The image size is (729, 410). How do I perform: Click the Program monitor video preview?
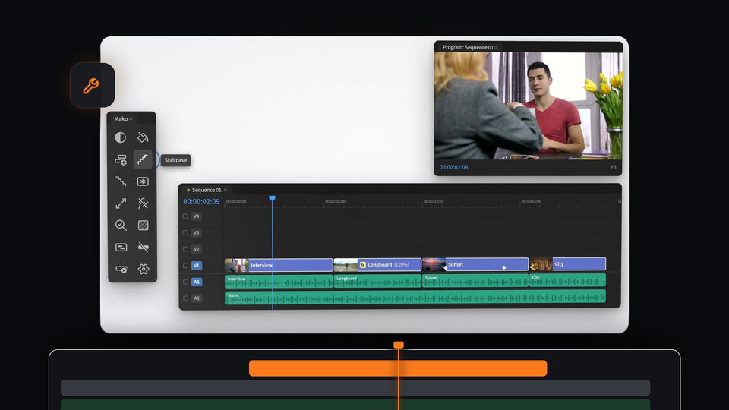click(x=529, y=106)
